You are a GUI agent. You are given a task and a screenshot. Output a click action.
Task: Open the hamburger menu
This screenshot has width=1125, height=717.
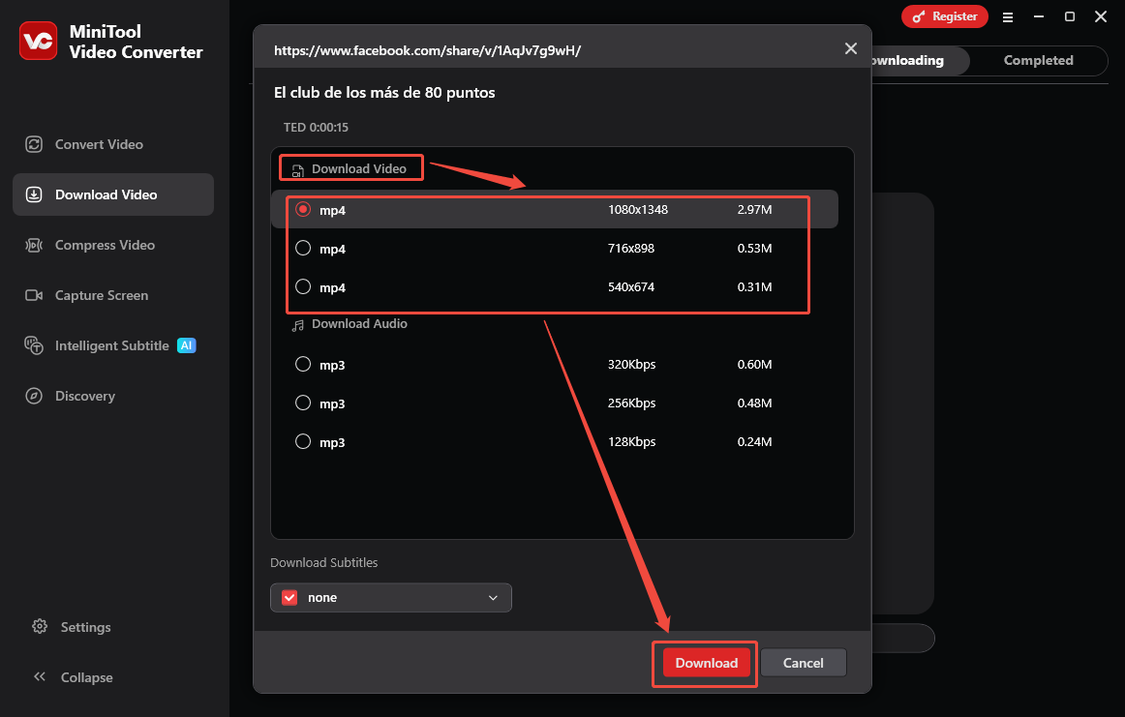(1008, 16)
